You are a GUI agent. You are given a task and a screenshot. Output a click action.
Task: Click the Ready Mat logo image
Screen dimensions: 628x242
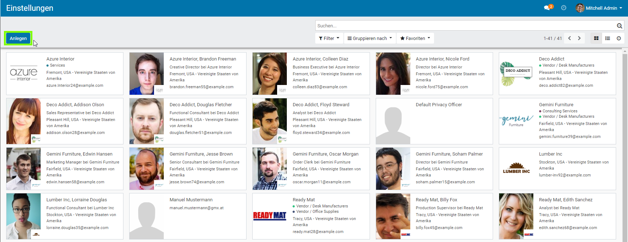(x=270, y=216)
